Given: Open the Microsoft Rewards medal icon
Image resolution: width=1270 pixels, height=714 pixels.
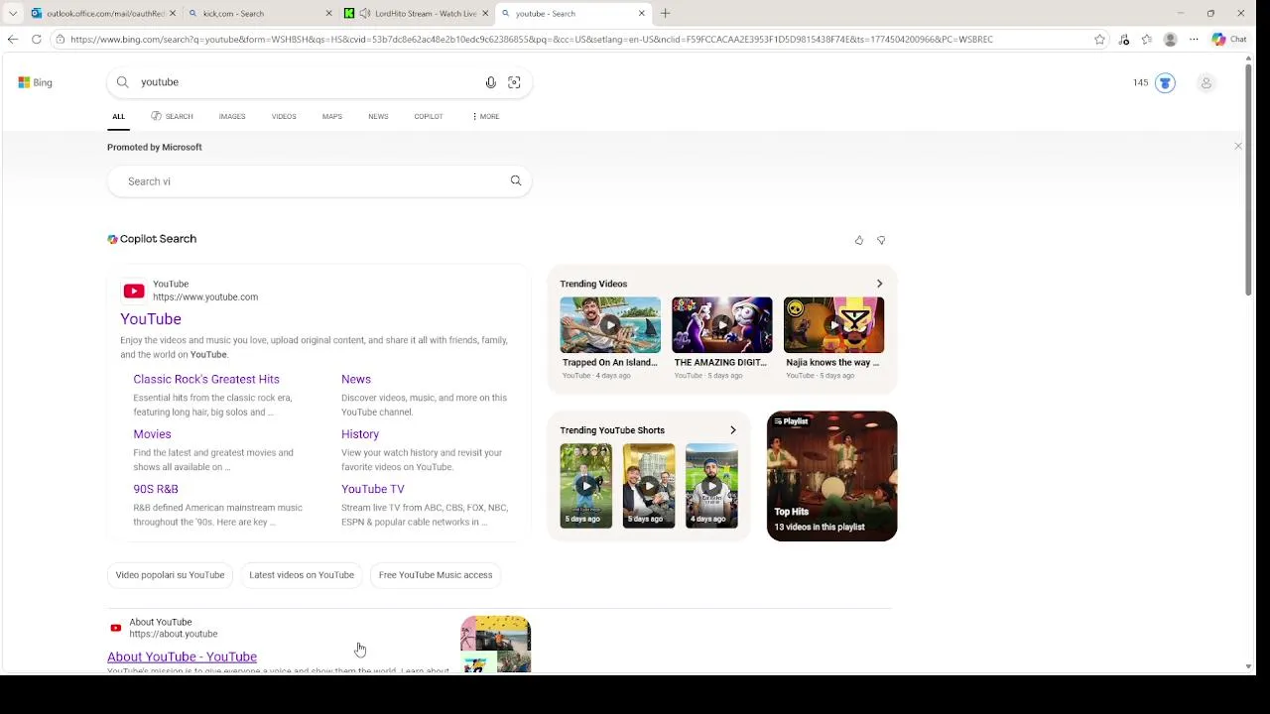Looking at the screenshot, I should coord(1165,83).
